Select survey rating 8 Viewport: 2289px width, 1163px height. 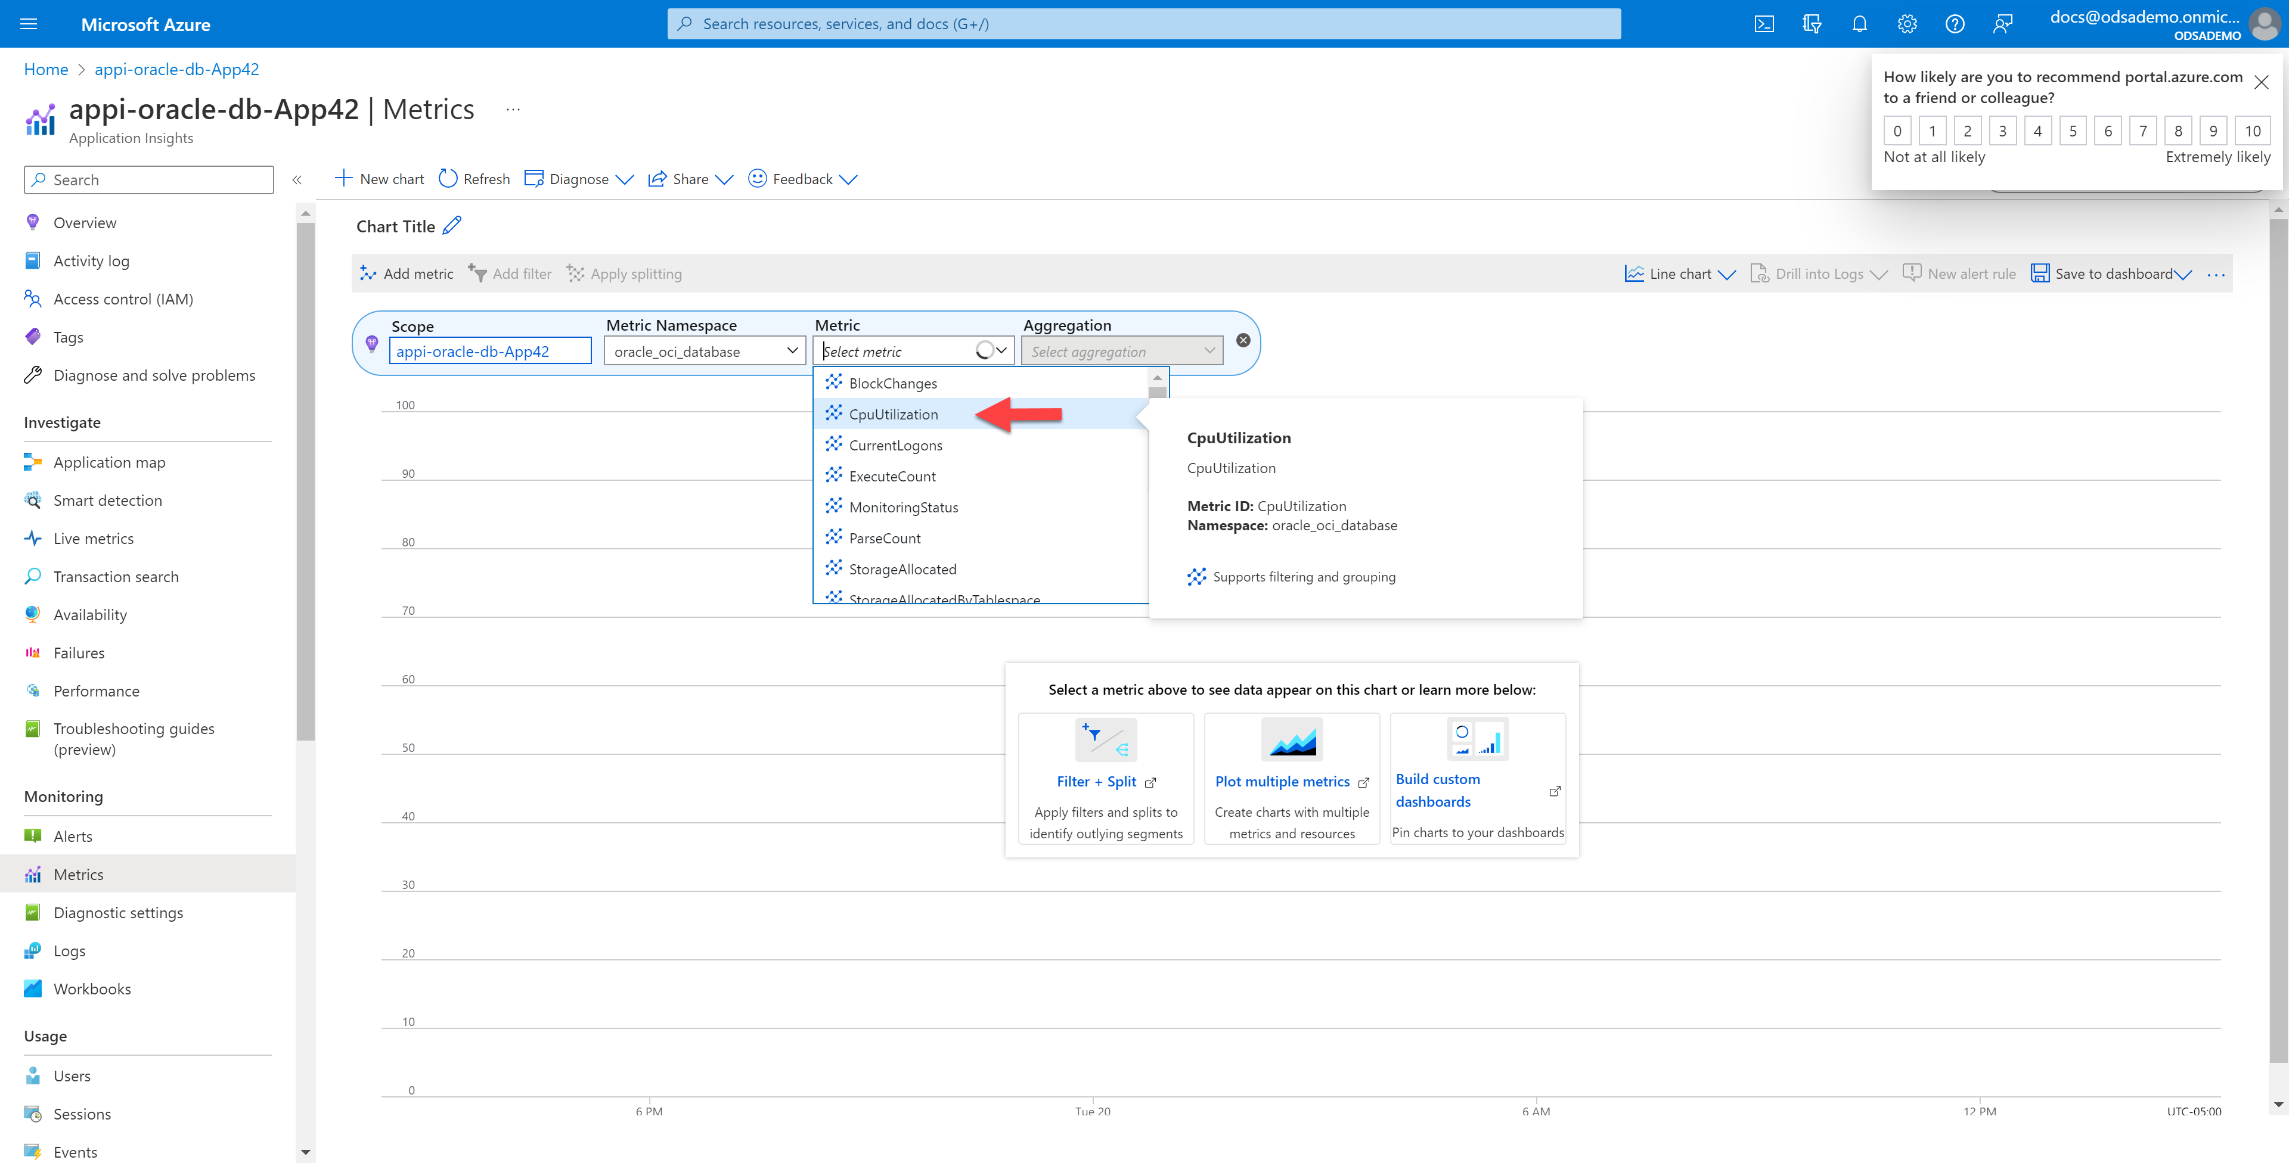(2178, 130)
